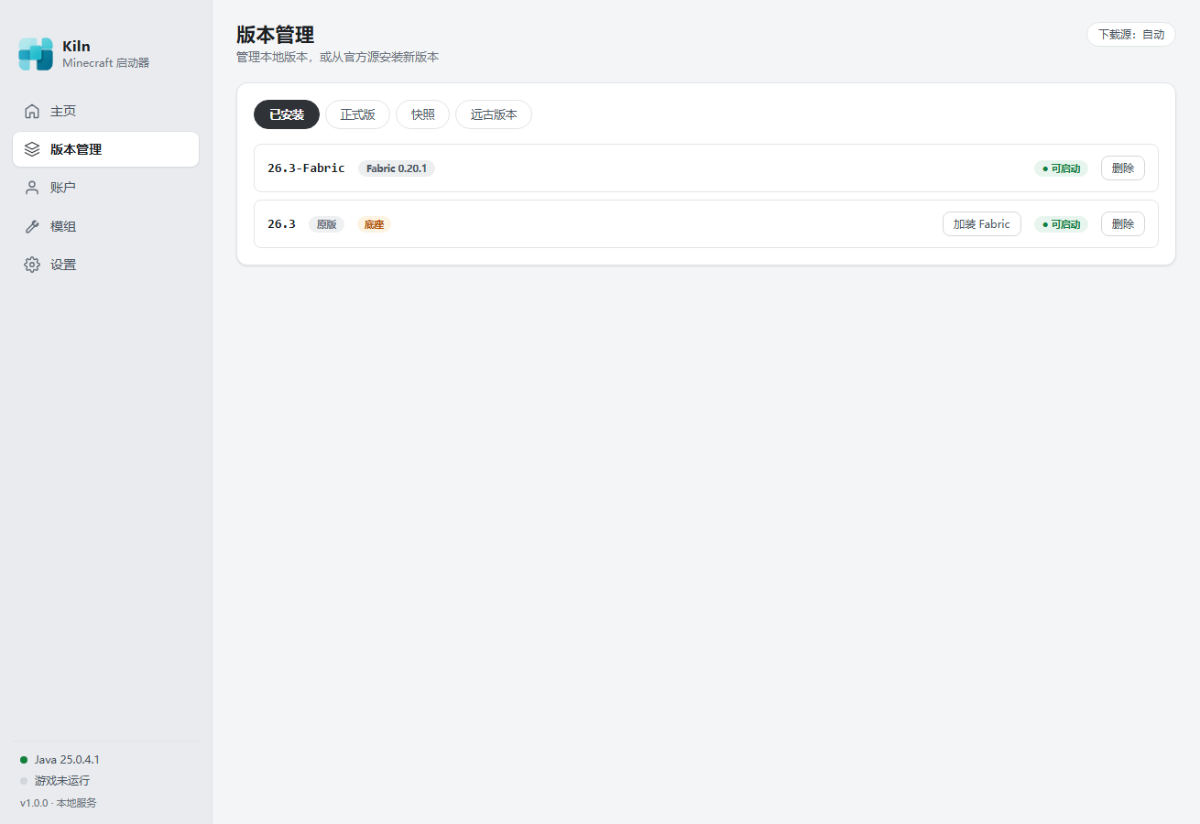Screen dimensions: 1200x824
Task: Click the 版本管理 page heading
Action: point(275,35)
